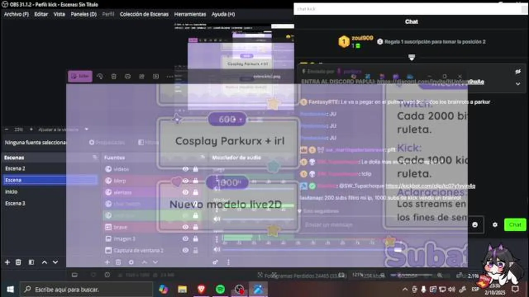The height and width of the screenshot is (297, 529).
Task: Open Vista menu
Action: (59, 14)
